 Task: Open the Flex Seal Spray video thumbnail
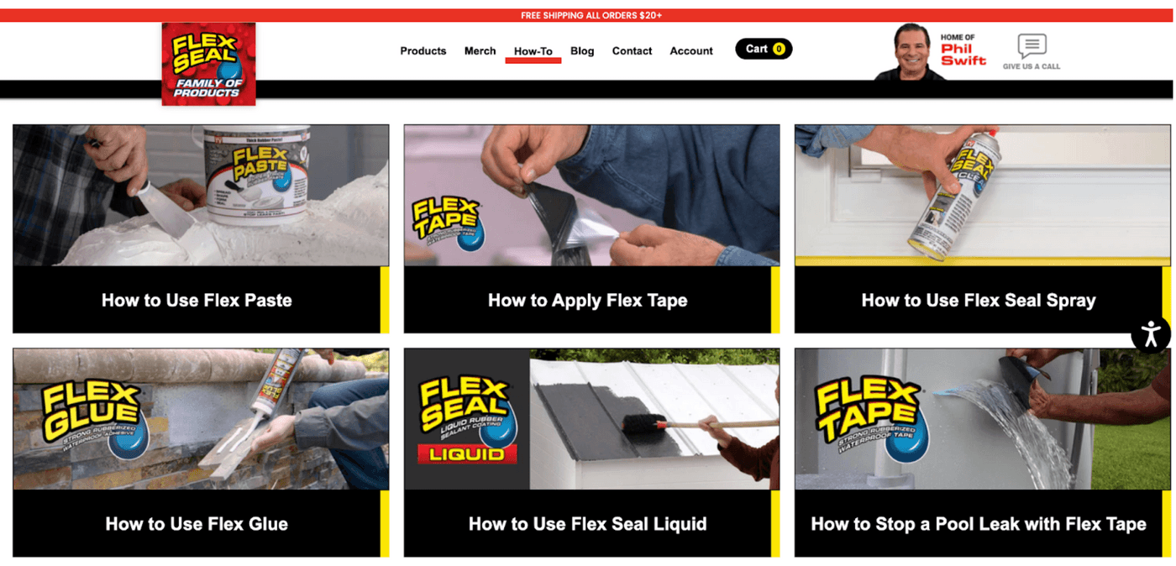tap(983, 196)
